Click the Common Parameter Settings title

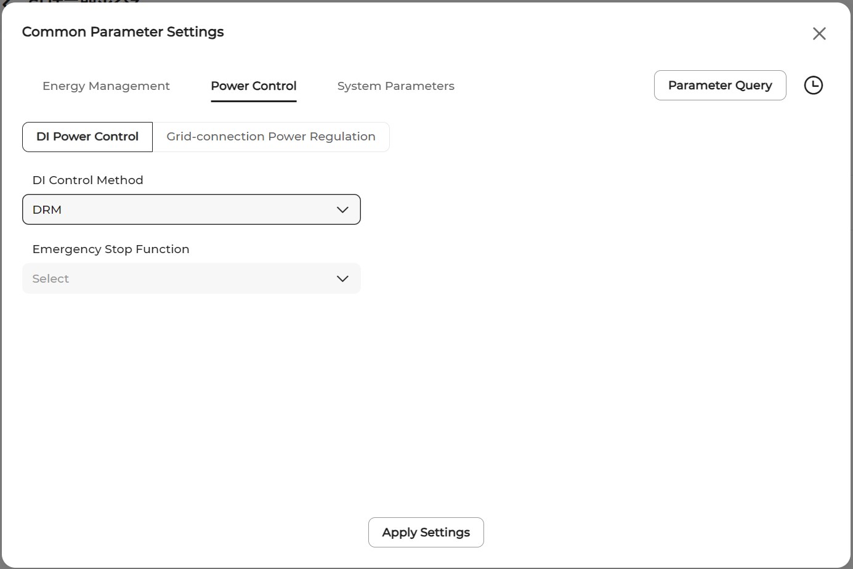pyautogui.click(x=123, y=31)
